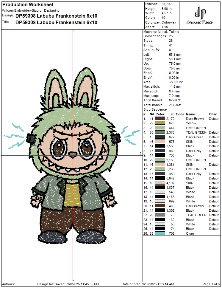The height and width of the screenshot is (288, 222).
Task: Click the 'Page 1 of 6' indicator
Action: coord(211,284)
